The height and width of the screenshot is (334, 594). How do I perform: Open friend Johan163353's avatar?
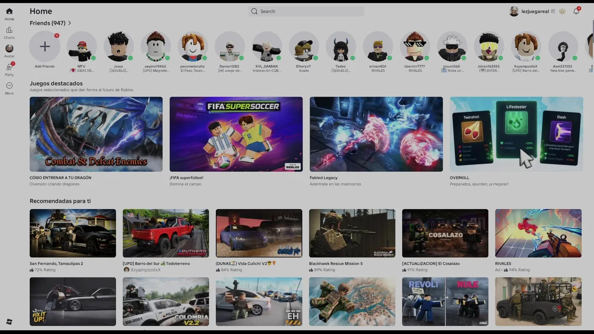pyautogui.click(x=489, y=46)
